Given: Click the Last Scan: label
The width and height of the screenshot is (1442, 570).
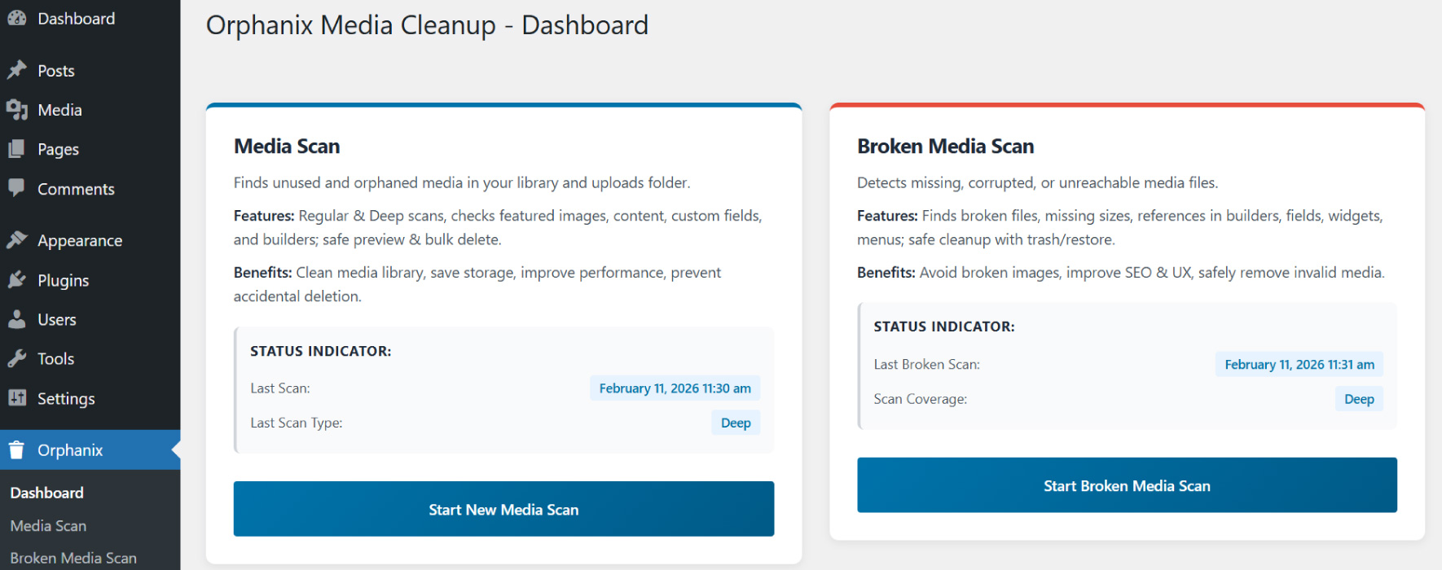Looking at the screenshot, I should tap(280, 388).
